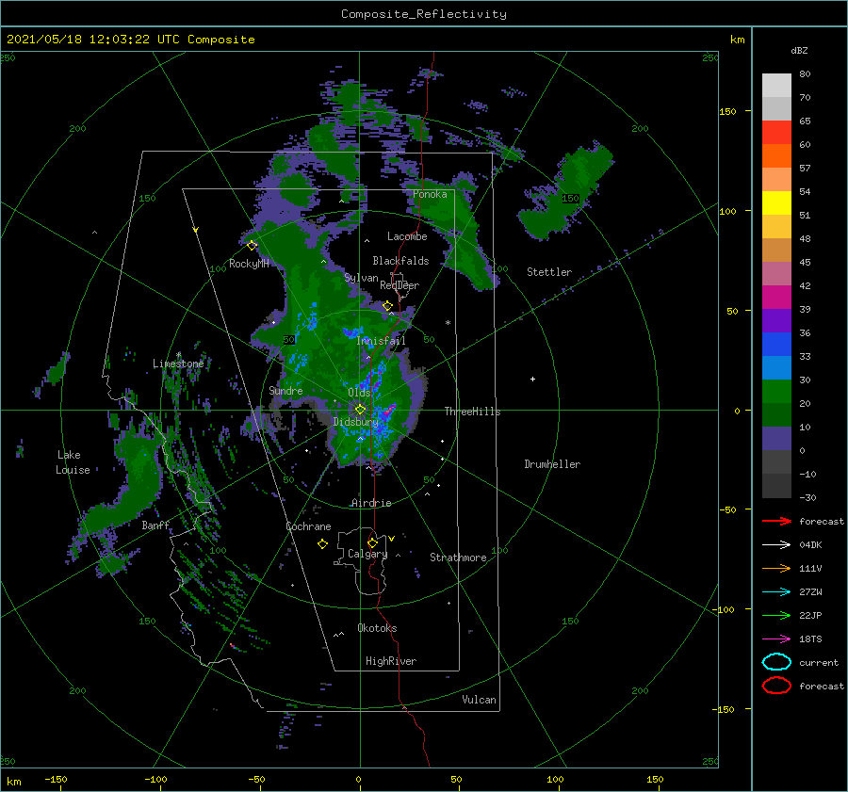Click the Stettler town label

(549, 272)
